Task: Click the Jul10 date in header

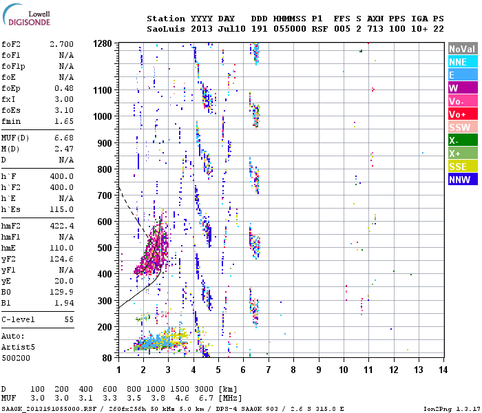Action: 231,29
